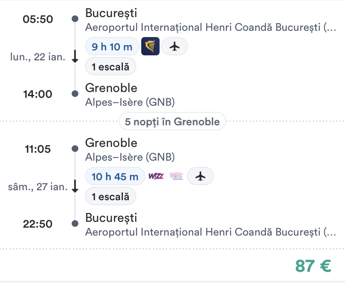Image resolution: width=345 pixels, height=283 pixels.
Task: Click the first Wizz Air logo
Action: (155, 176)
